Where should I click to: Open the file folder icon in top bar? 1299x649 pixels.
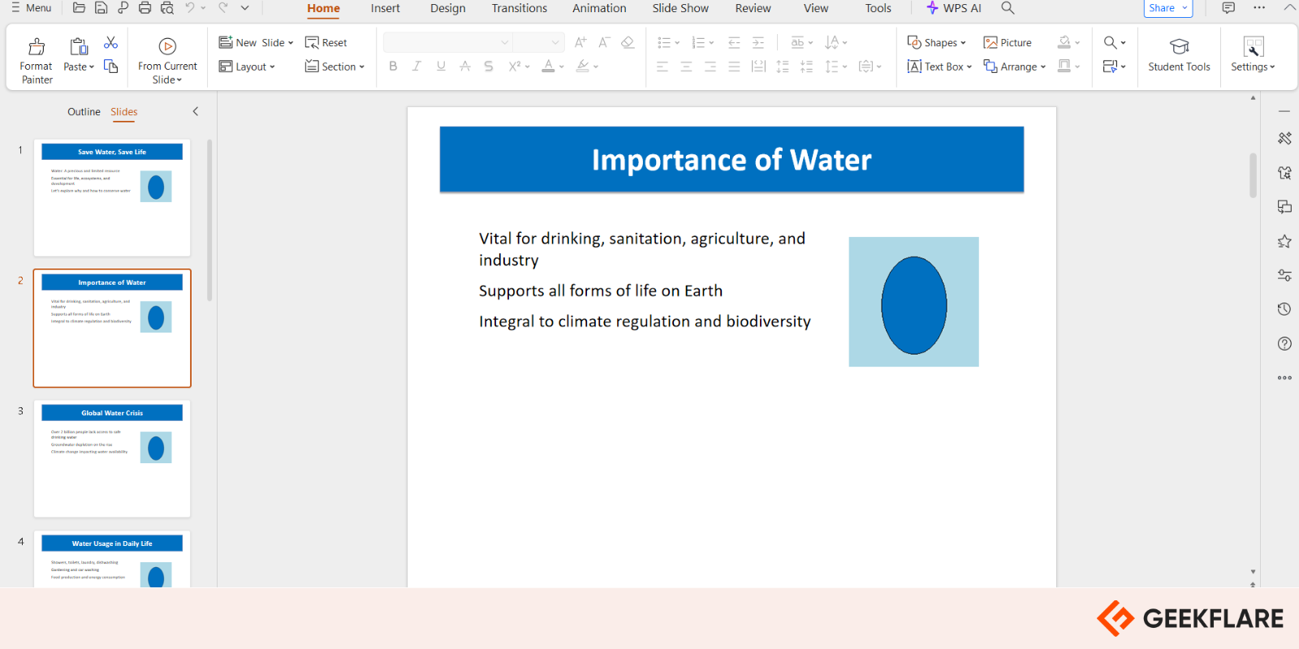coord(79,8)
